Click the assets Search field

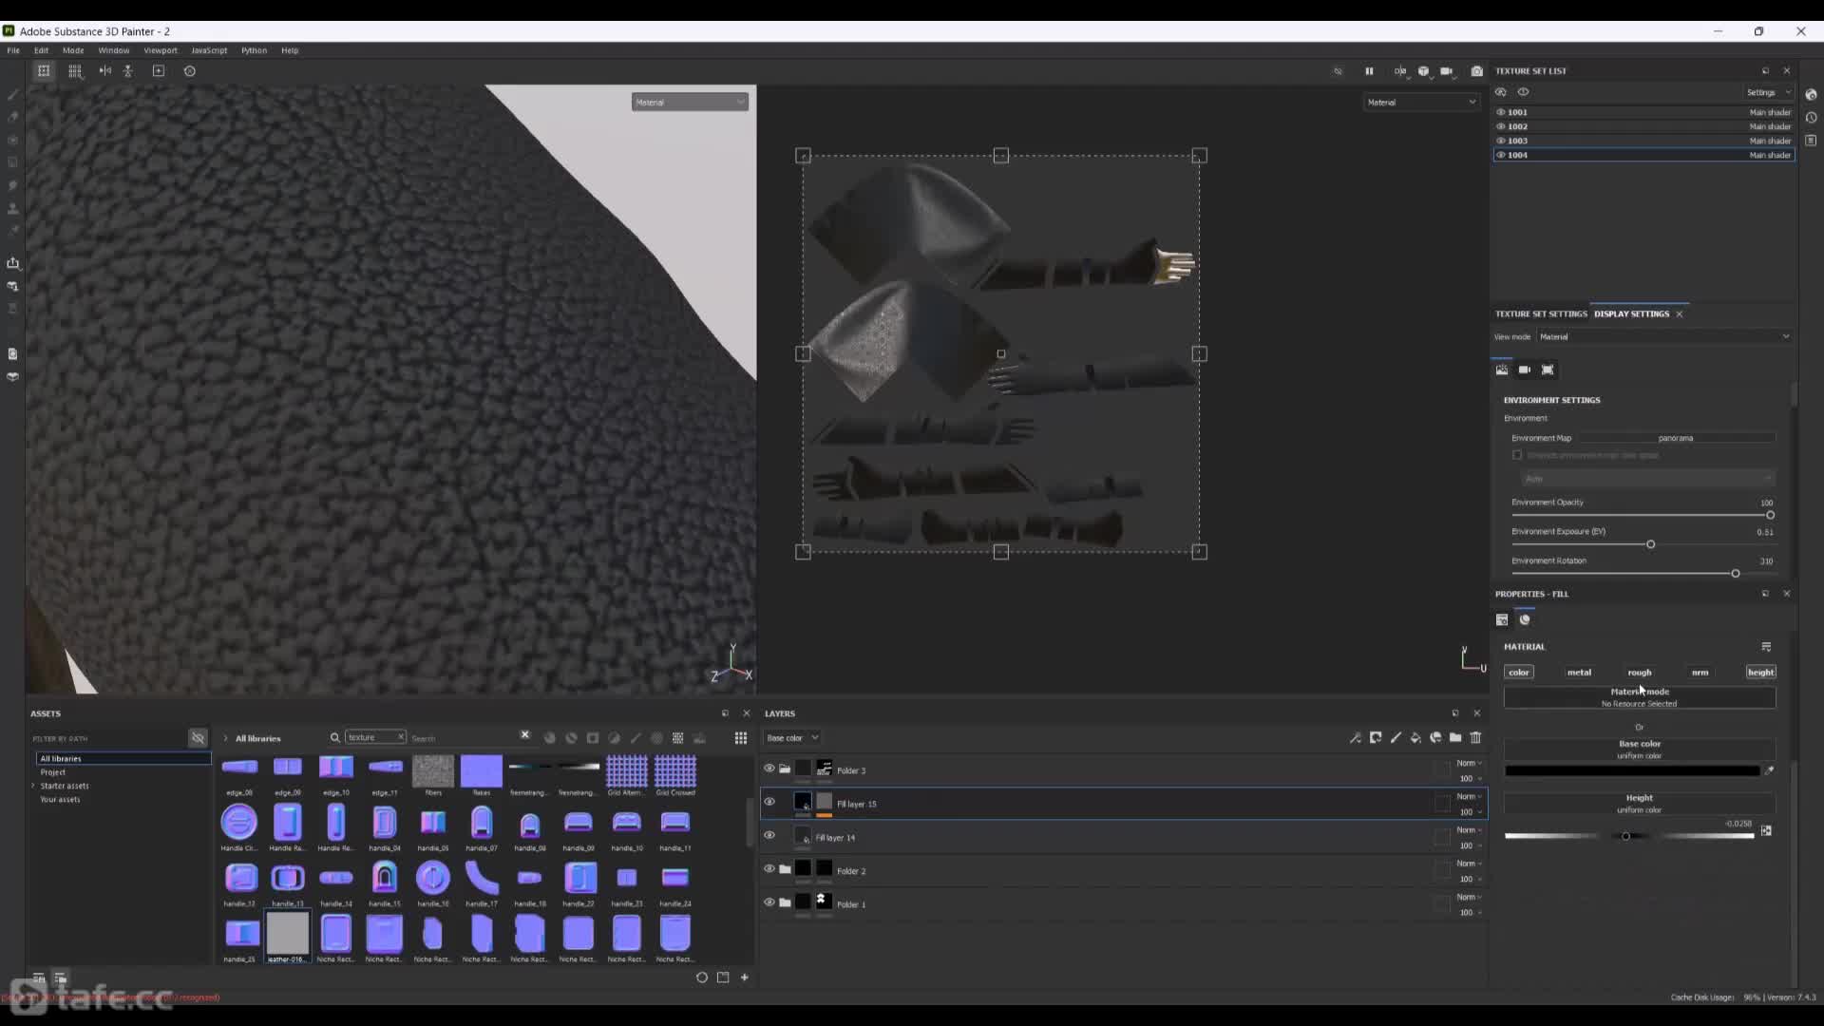[463, 738]
